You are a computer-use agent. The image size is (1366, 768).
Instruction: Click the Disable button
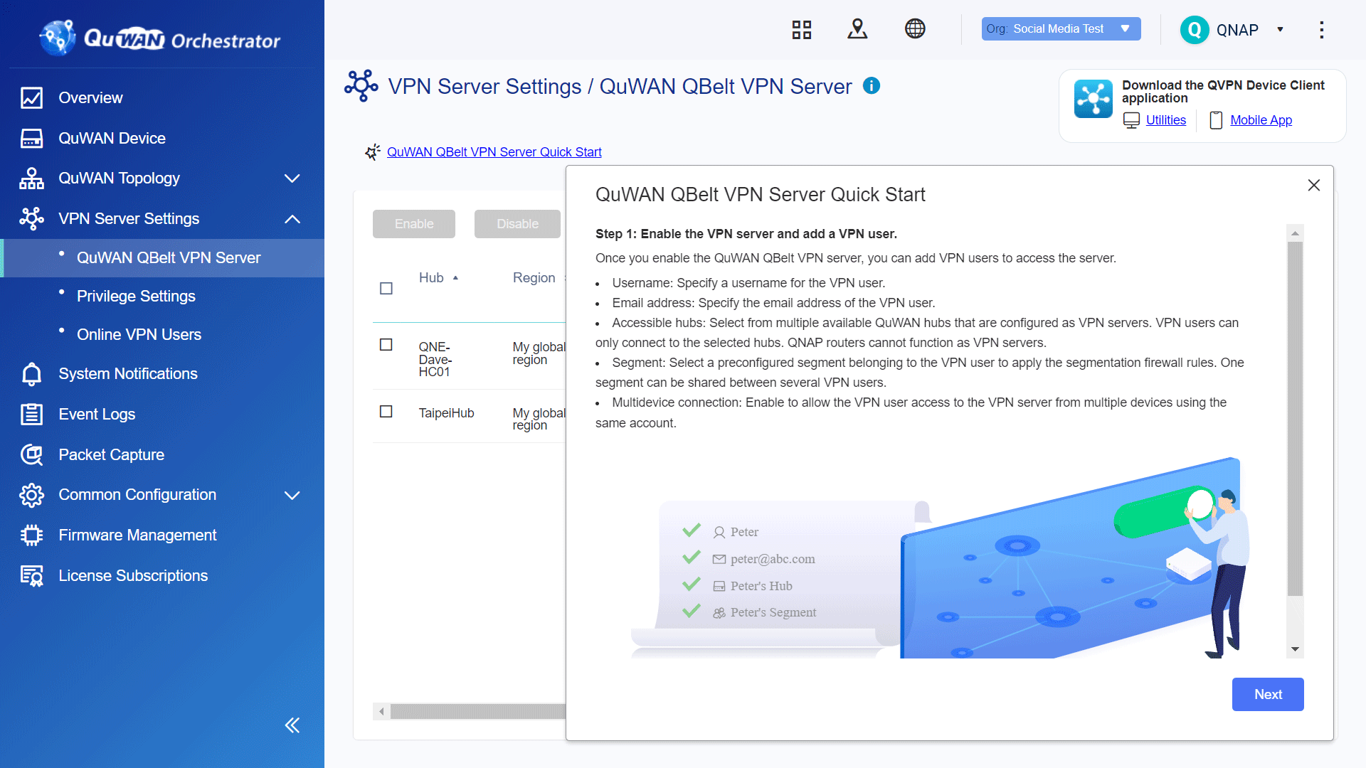click(x=517, y=224)
